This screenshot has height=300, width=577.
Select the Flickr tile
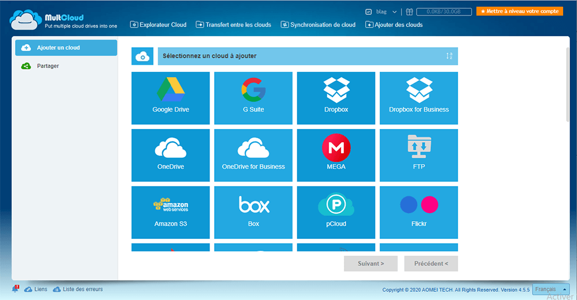tap(419, 212)
